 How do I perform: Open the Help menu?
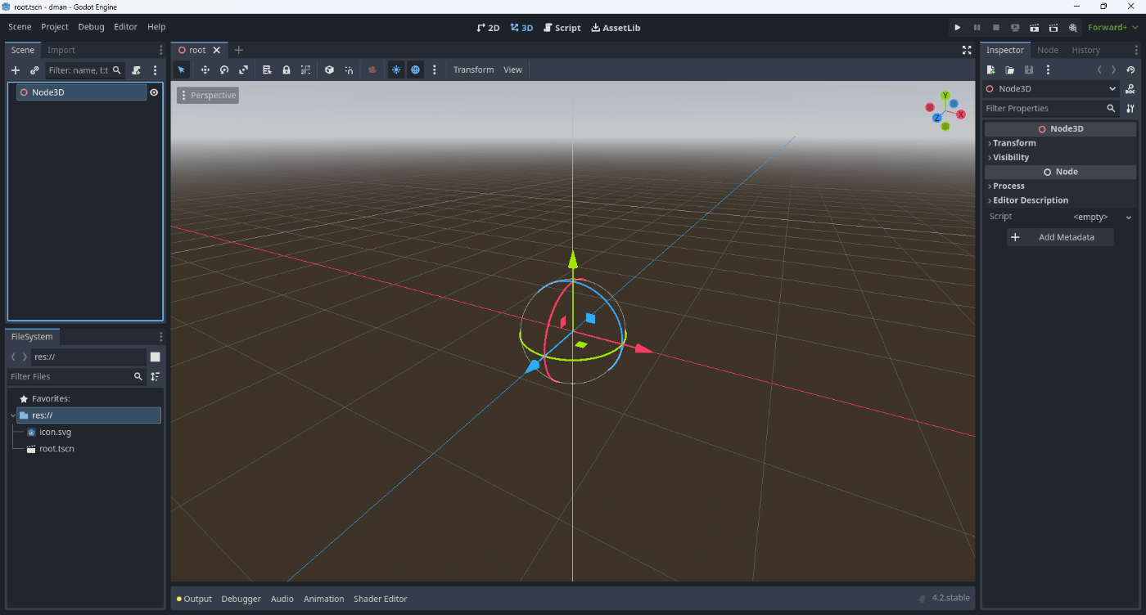tap(156, 27)
